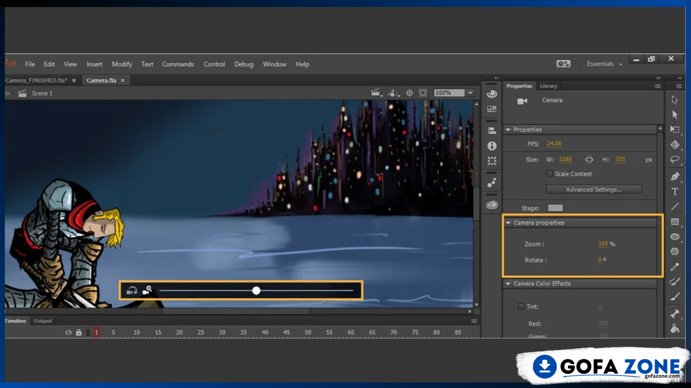This screenshot has height=388, width=691.
Task: Collapse the Properties section triangle
Action: [508, 130]
